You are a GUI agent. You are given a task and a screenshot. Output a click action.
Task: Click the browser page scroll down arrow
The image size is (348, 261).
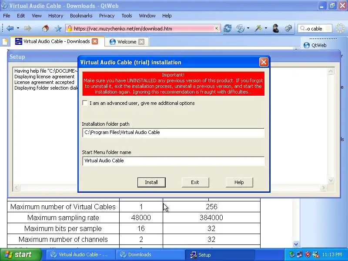point(296,244)
